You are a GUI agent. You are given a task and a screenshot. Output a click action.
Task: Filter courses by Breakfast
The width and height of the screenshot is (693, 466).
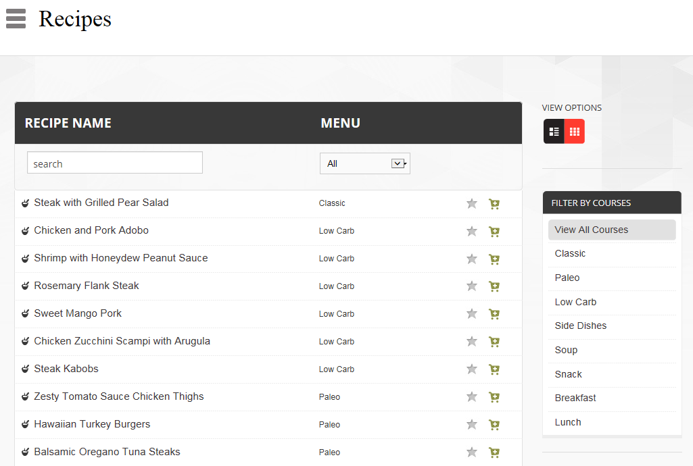[x=575, y=398]
